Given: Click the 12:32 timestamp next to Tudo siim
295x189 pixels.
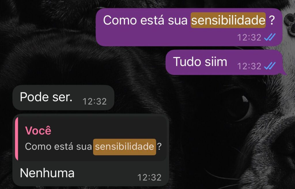Looking at the screenshot, I should point(249,66).
